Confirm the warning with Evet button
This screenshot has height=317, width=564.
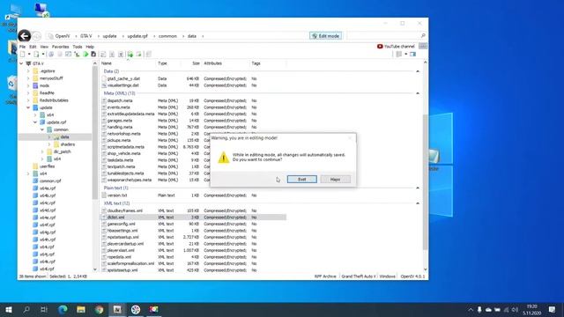tap(302, 180)
